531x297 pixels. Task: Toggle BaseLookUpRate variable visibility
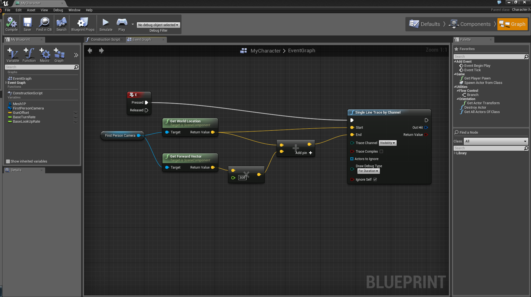(75, 122)
